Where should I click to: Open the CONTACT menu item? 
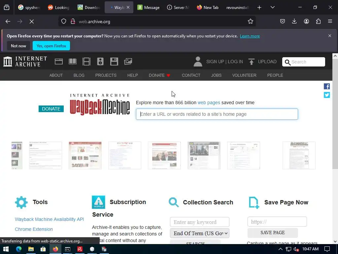(x=191, y=75)
